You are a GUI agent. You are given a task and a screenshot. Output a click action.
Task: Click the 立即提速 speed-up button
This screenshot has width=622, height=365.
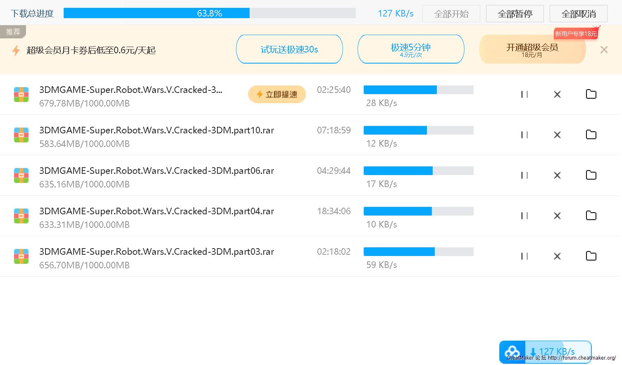[x=277, y=95]
